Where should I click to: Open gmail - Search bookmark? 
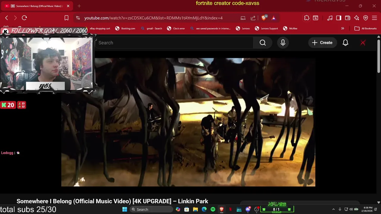pos(152,29)
